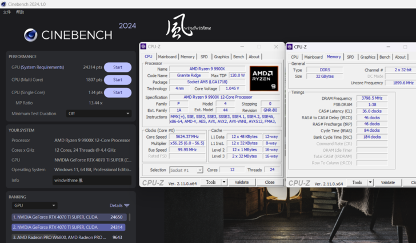Open the Socket #1 selection dropdown
Screen dimensions: 416x243
coord(186,170)
